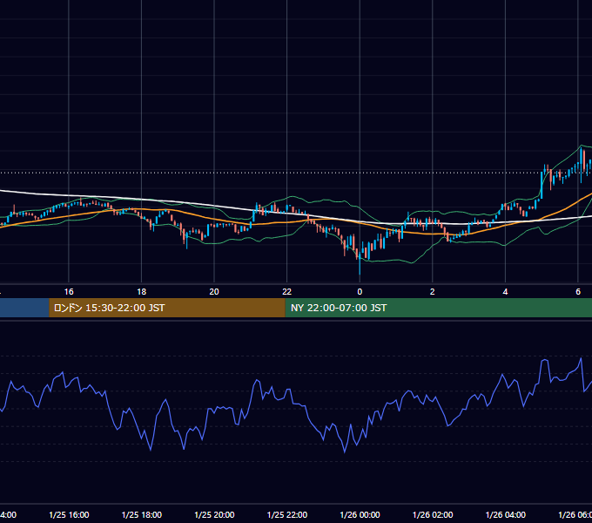Click the 1/25 22:00 time label
This screenshot has height=523, width=592.
pyautogui.click(x=287, y=514)
